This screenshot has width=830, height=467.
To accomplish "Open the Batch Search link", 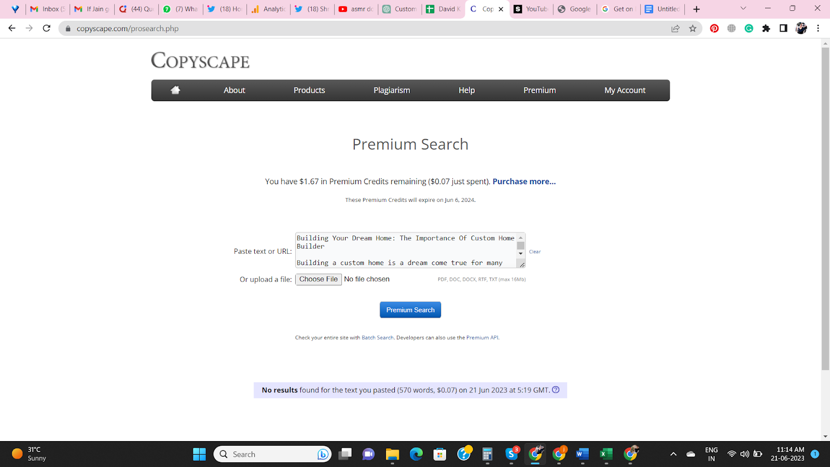I will 378,338.
